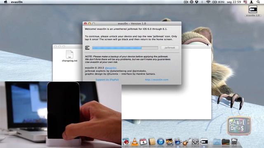Open the Apple menu

click(5, 2)
